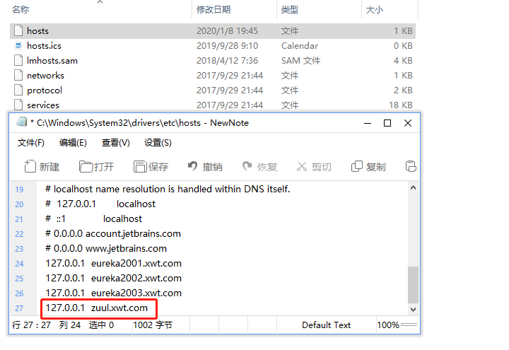
Task: Click the Redo (恢复) toolbar button
Action: (x=259, y=167)
